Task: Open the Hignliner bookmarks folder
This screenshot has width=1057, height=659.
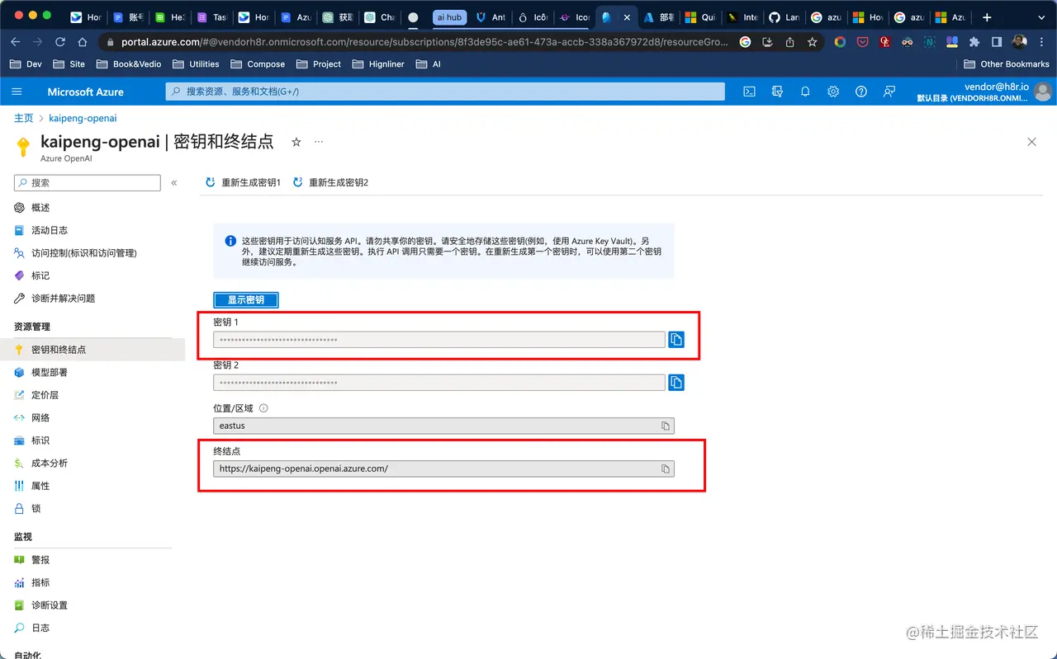Action: (378, 64)
